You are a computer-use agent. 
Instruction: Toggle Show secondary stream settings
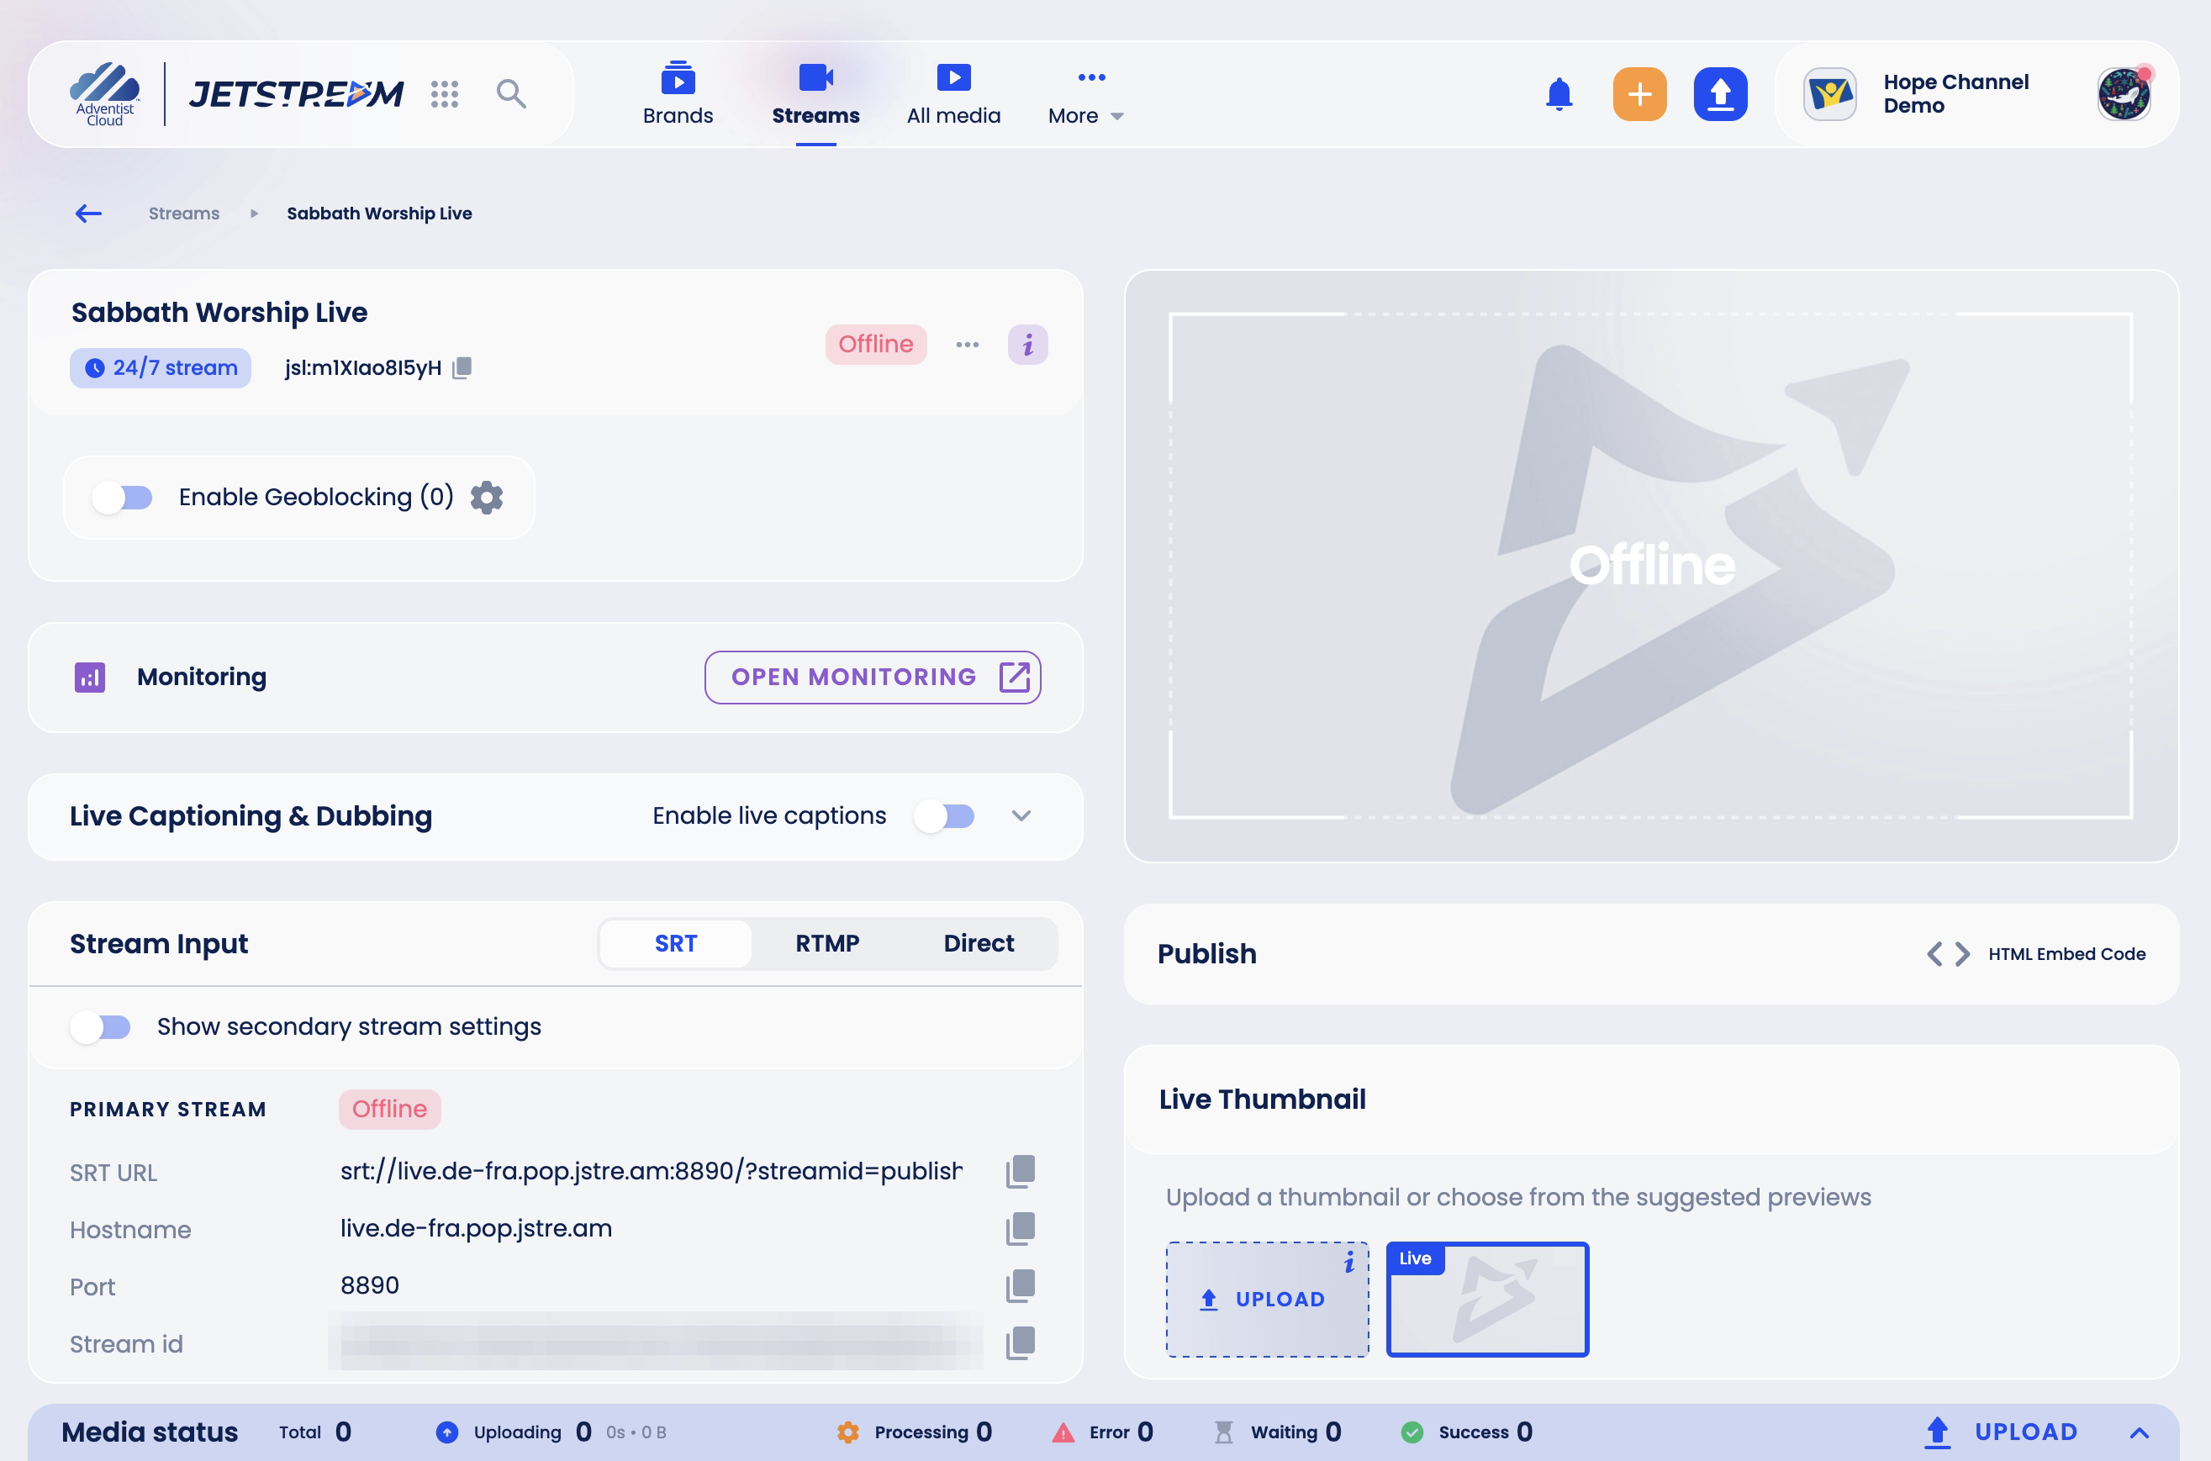[101, 1026]
